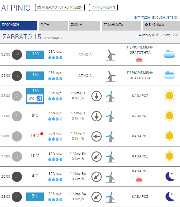Click the sun icon in the 08:00 row
180x207 pixels.
pyautogui.click(x=170, y=96)
